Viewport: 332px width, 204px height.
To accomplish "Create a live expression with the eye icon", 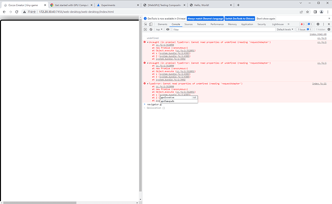I will point(168,29).
